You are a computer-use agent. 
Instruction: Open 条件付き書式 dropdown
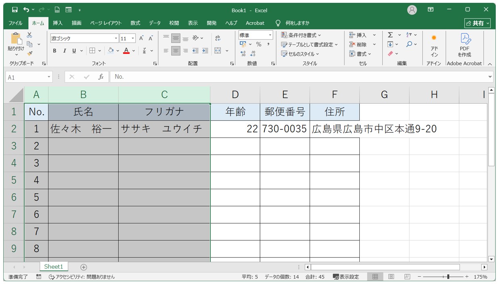[301, 35]
